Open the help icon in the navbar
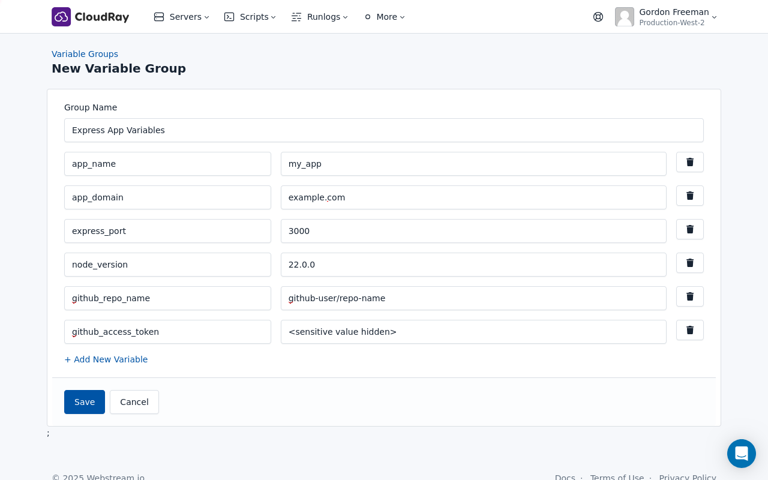768x480 pixels. 598,17
